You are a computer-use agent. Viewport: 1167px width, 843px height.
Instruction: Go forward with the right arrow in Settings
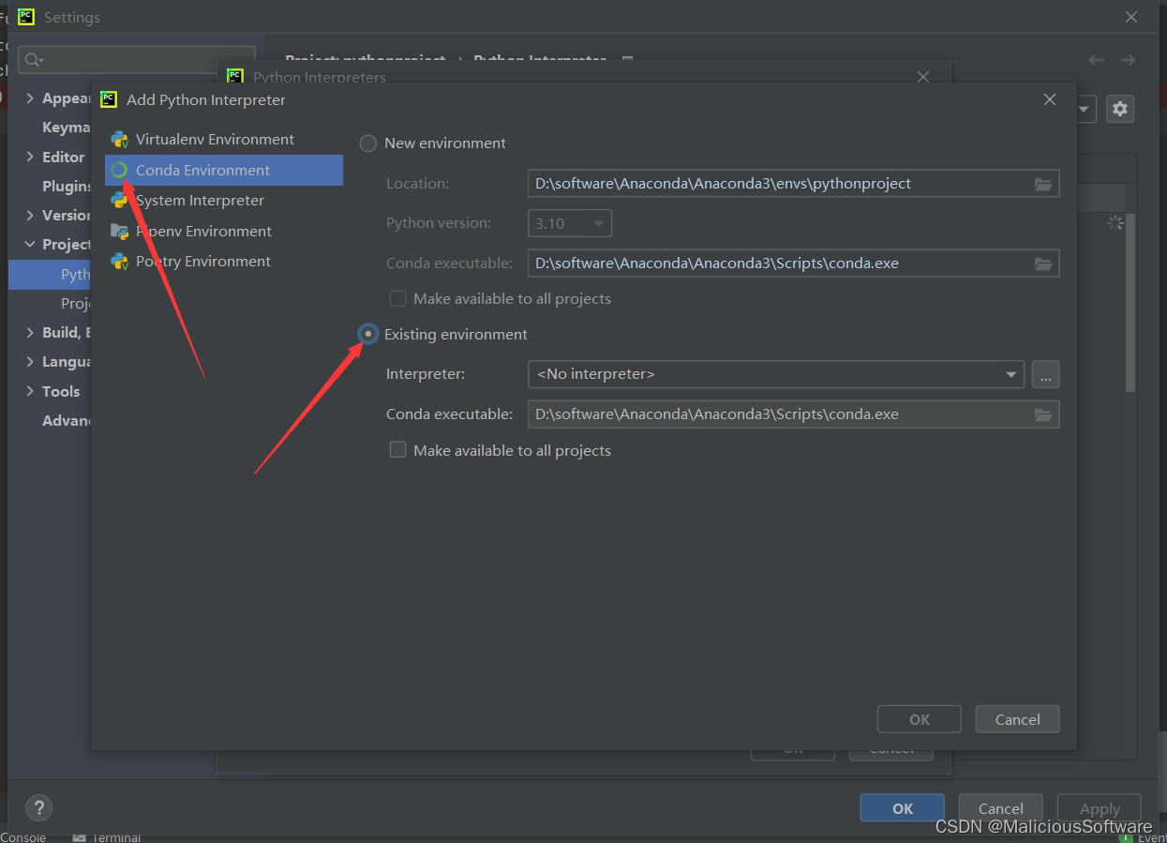(1128, 60)
